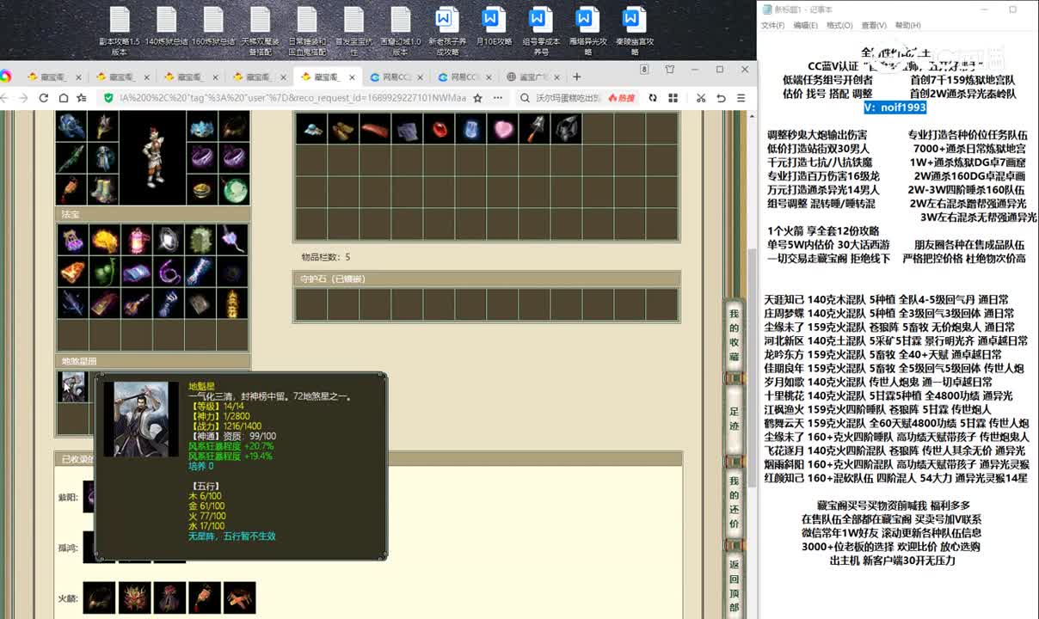
Task: Click browser undo close-tab arrow
Action: click(x=722, y=98)
